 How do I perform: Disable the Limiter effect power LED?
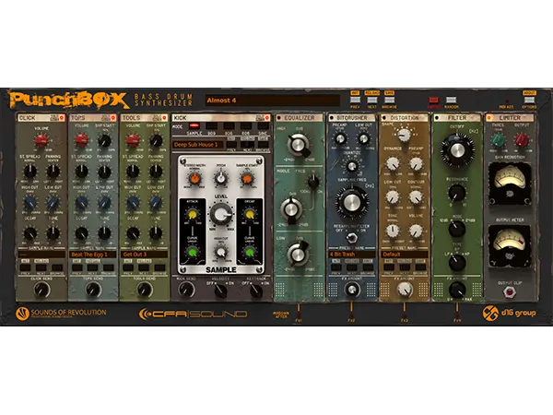489,118
